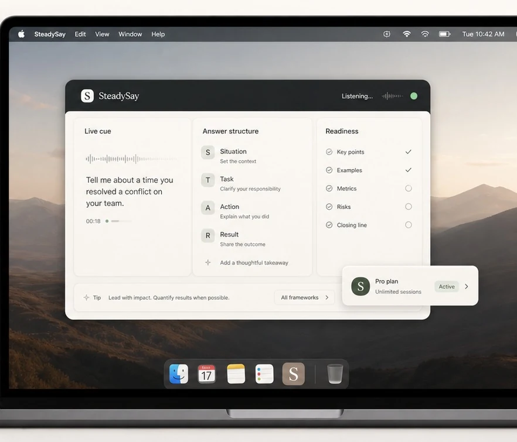Open Finder from the dock
Viewport: 517px width, 442px height.
coord(179,374)
